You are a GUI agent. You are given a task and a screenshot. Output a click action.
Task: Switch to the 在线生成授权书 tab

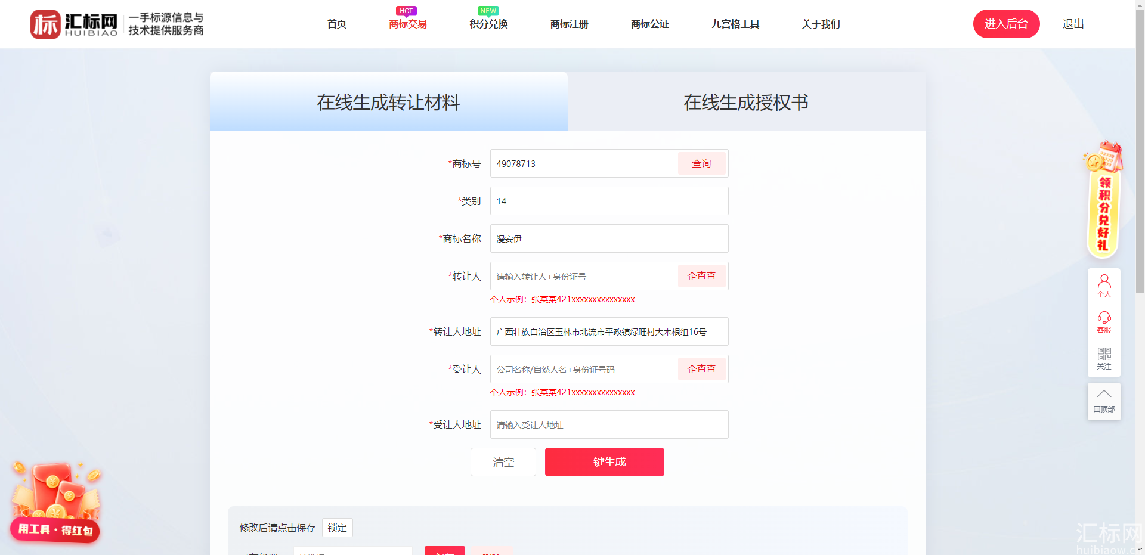tap(747, 101)
